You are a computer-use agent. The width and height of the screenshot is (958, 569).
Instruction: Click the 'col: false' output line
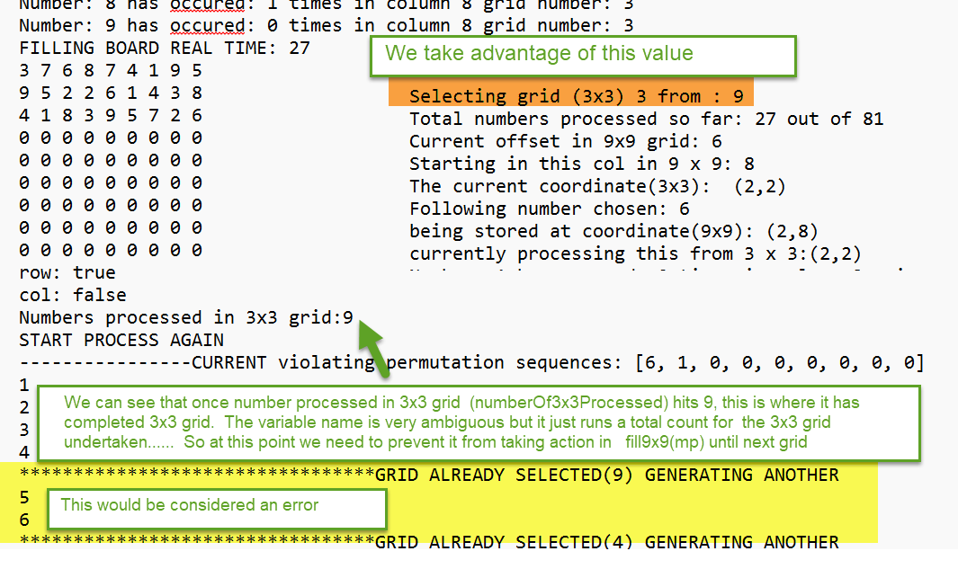click(x=73, y=295)
